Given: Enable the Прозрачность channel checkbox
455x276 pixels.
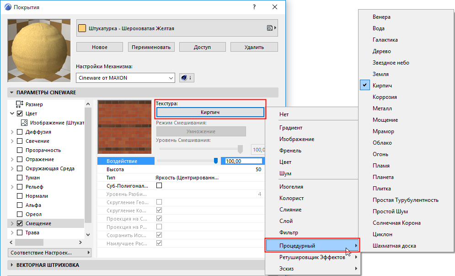Looking at the screenshot, I should point(20,150).
